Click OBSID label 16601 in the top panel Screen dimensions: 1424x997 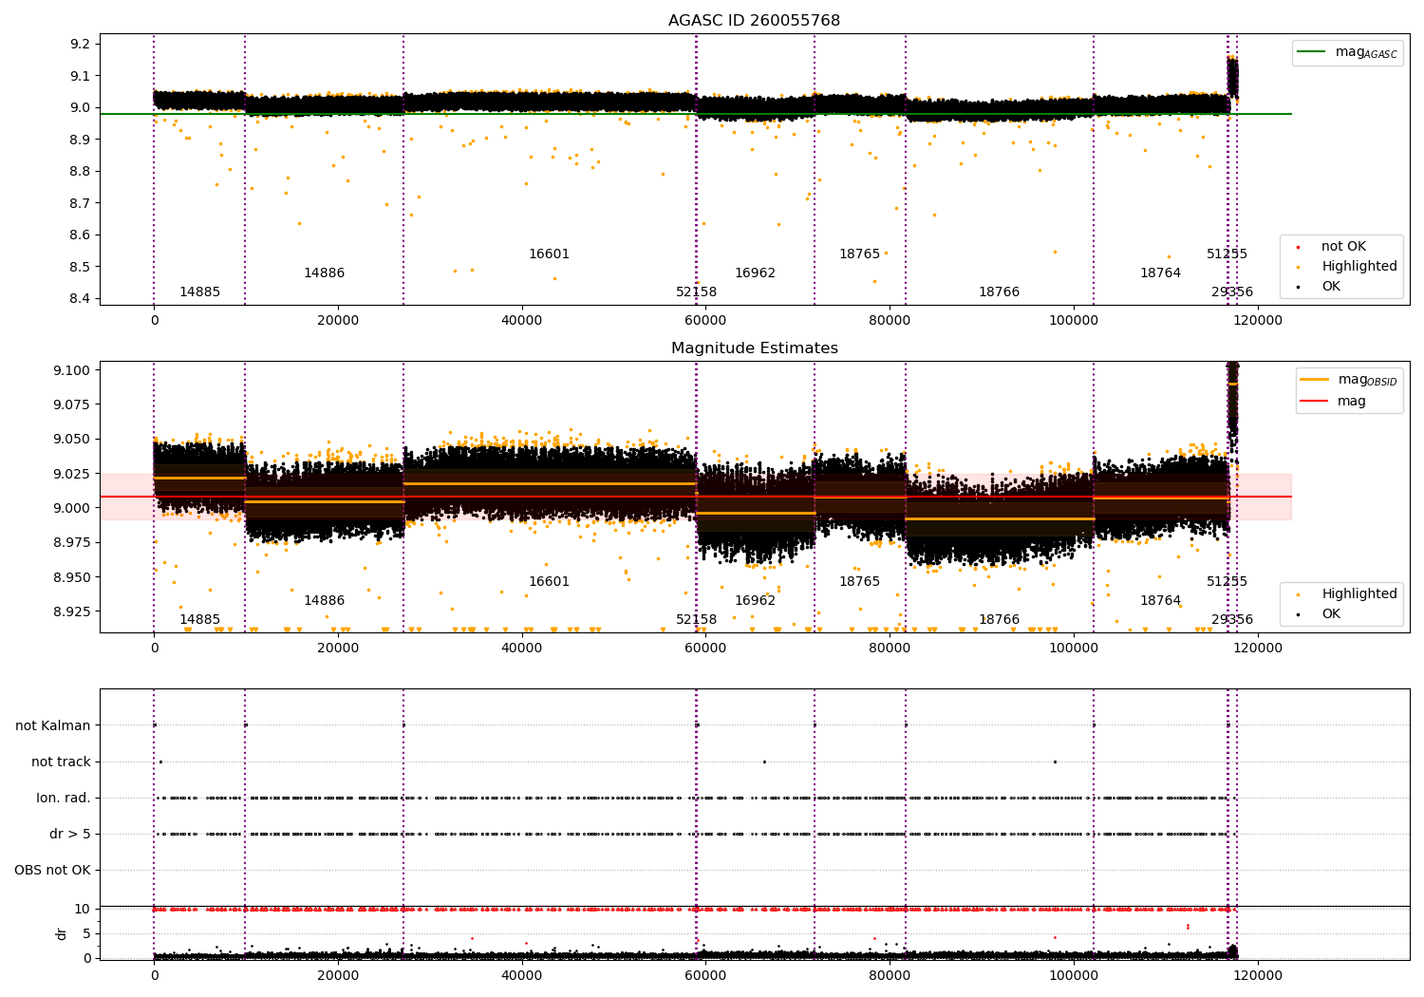click(x=549, y=254)
